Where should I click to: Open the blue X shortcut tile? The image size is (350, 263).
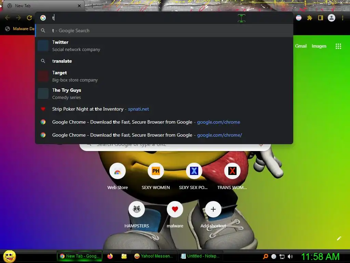(x=194, y=171)
